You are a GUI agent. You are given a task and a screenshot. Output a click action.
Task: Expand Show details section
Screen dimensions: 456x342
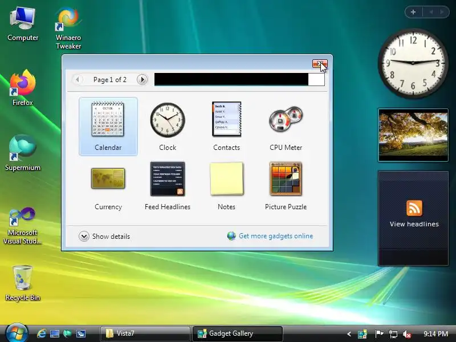point(104,236)
